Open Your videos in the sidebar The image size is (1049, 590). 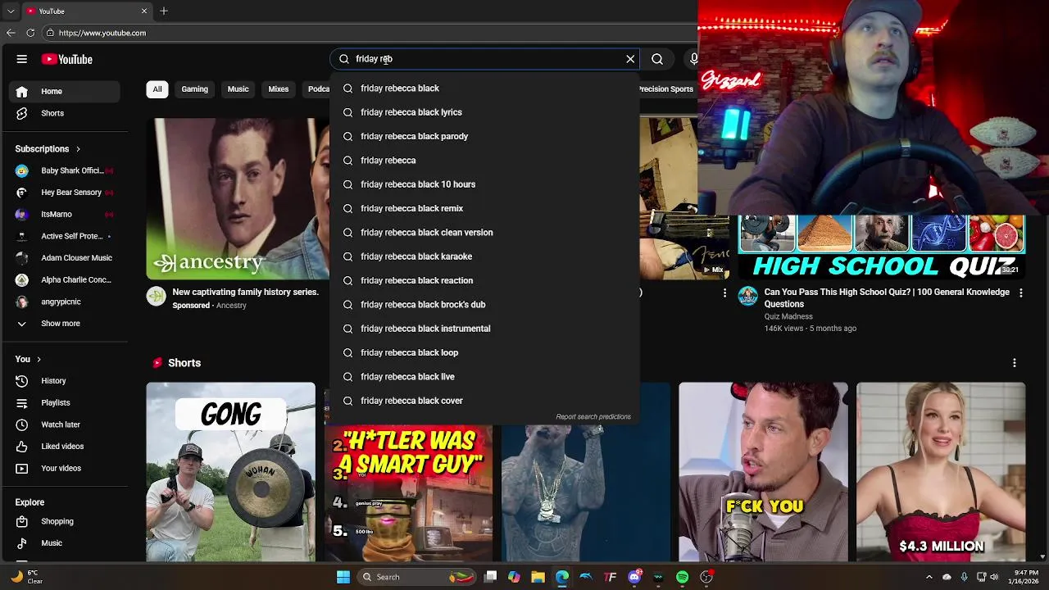pyautogui.click(x=65, y=469)
